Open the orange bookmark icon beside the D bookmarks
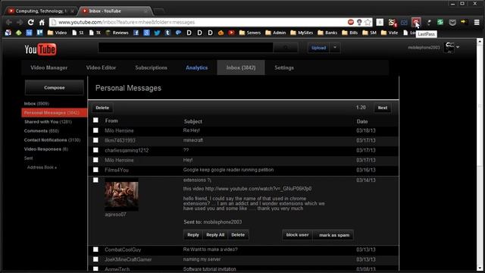This screenshot has height=273, width=485. pyautogui.click(x=221, y=33)
